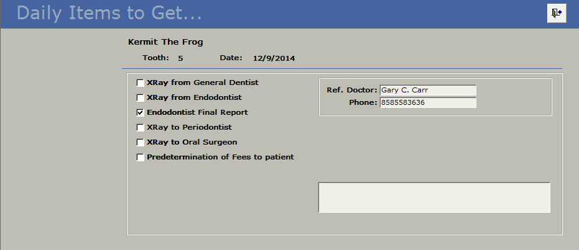Uncheck Endodontist Final Report checkbox
Viewport: 579px width, 250px height.
point(141,112)
